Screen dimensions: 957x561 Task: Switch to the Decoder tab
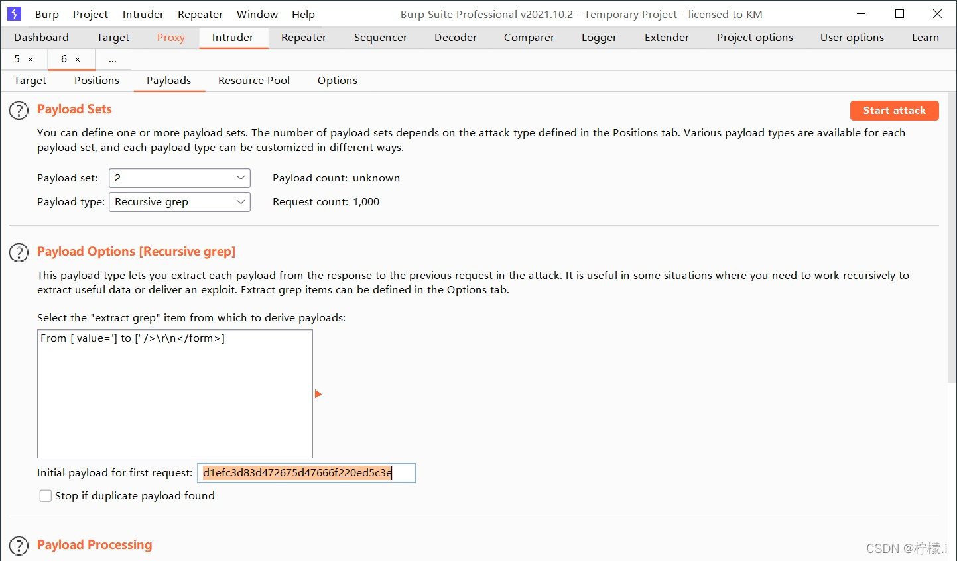click(456, 38)
